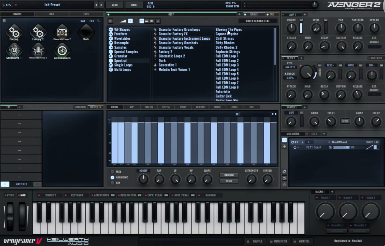Open the Generative 1 expansion icon
Screen dimensions: 385x246
[14, 51]
